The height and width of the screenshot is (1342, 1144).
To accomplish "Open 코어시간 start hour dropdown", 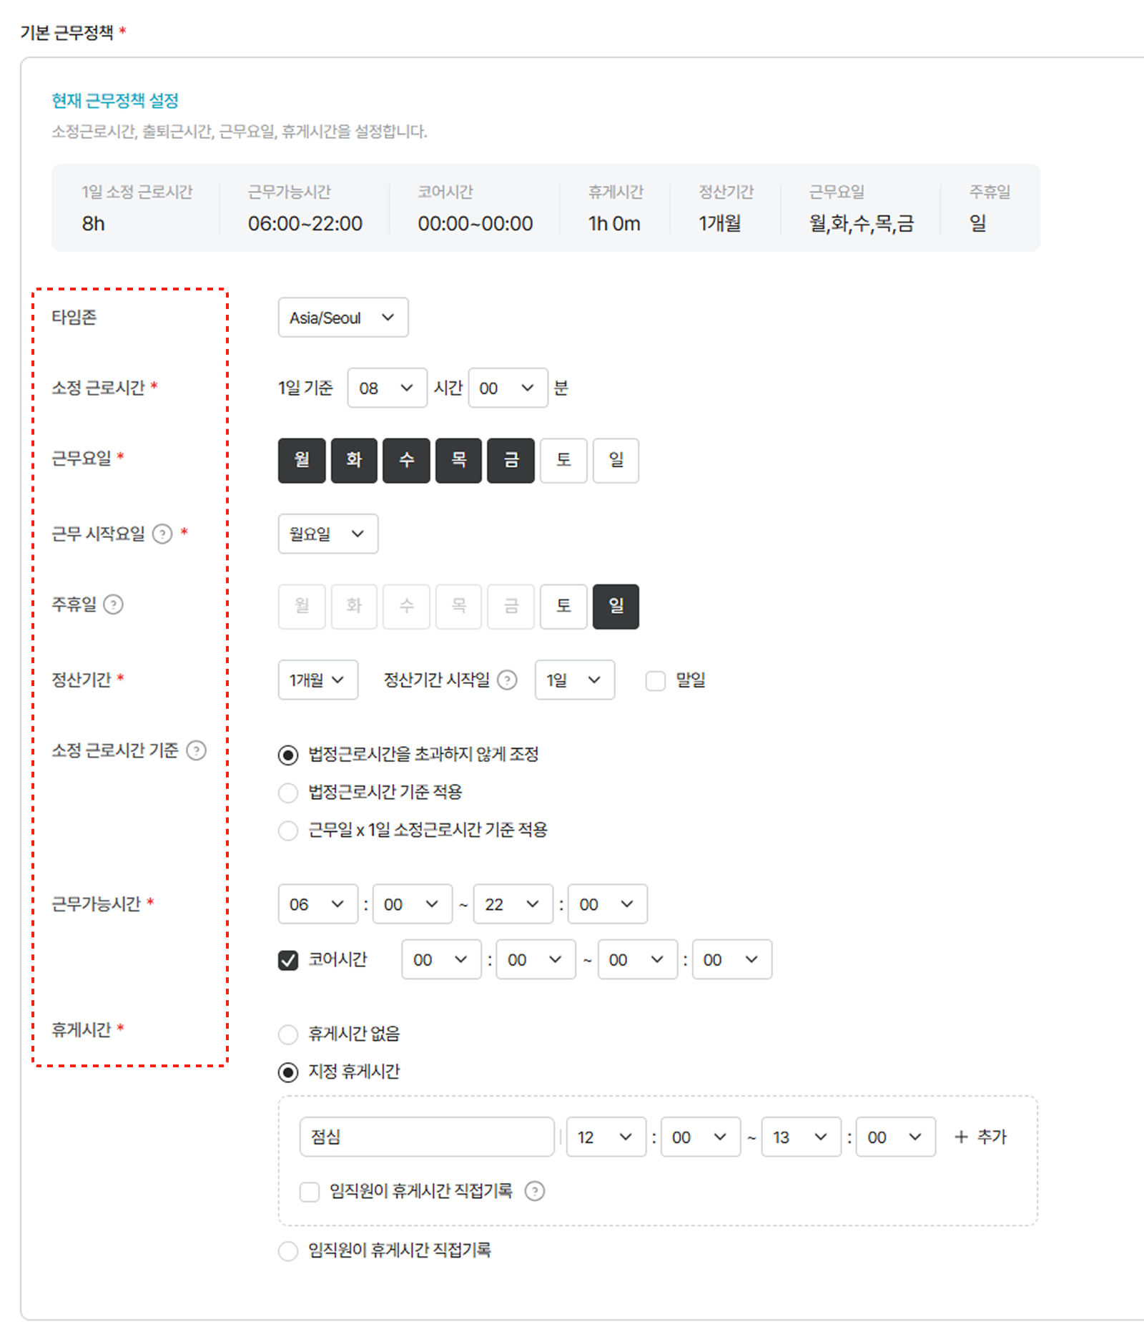I will [442, 959].
